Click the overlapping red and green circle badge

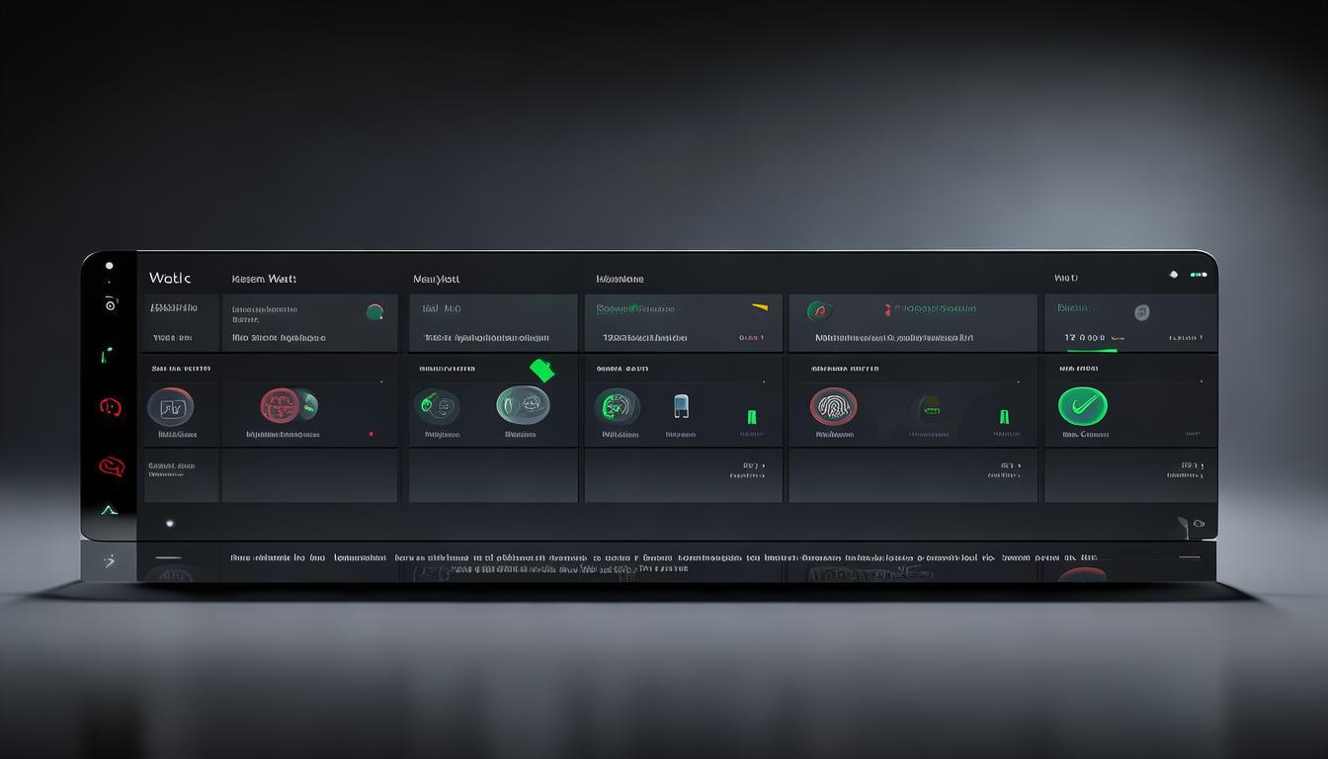pyautogui.click(x=288, y=405)
